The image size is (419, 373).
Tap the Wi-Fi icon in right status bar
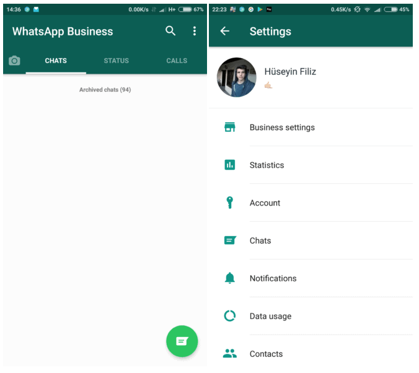[x=368, y=10]
